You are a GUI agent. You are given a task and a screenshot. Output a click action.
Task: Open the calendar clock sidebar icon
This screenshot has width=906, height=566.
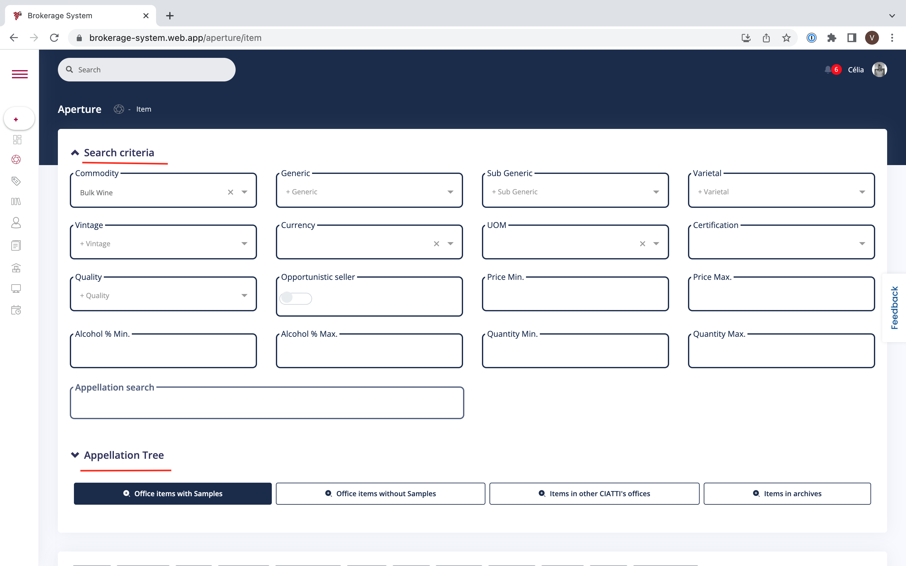tap(16, 310)
